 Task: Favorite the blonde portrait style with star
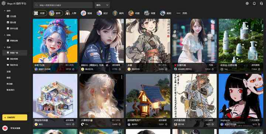pos(120,124)
